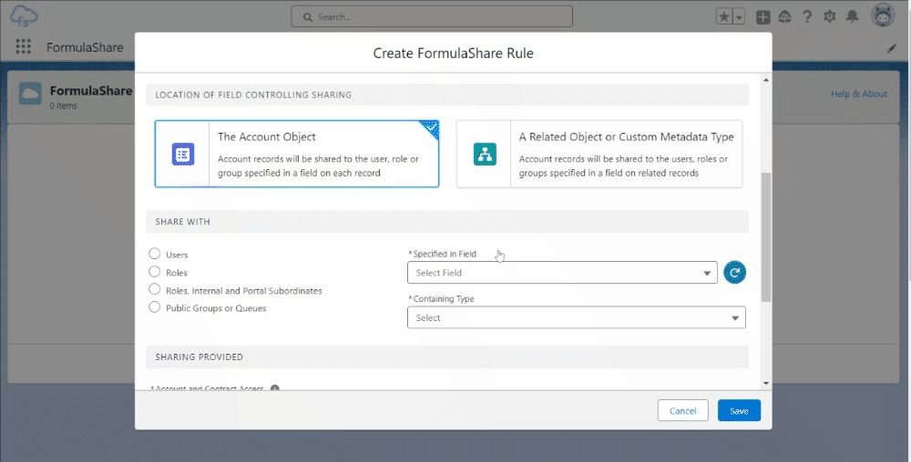The image size is (911, 462).
Task: Click the dialog scrollbar down arrow
Action: (766, 383)
